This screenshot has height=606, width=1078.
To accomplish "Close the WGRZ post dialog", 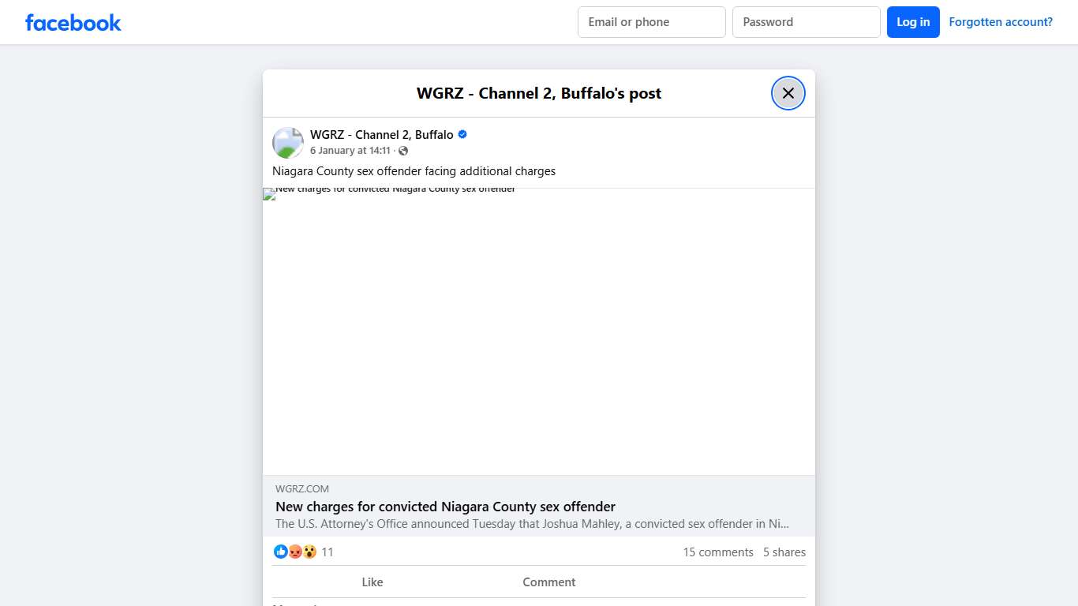I will point(788,93).
